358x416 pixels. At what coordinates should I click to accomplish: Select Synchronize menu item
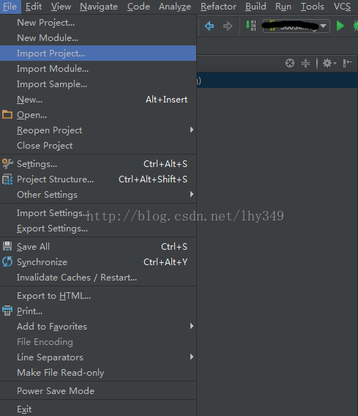(x=98, y=262)
